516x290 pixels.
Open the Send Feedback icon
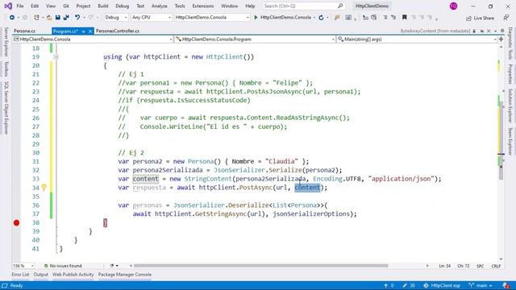click(x=506, y=18)
